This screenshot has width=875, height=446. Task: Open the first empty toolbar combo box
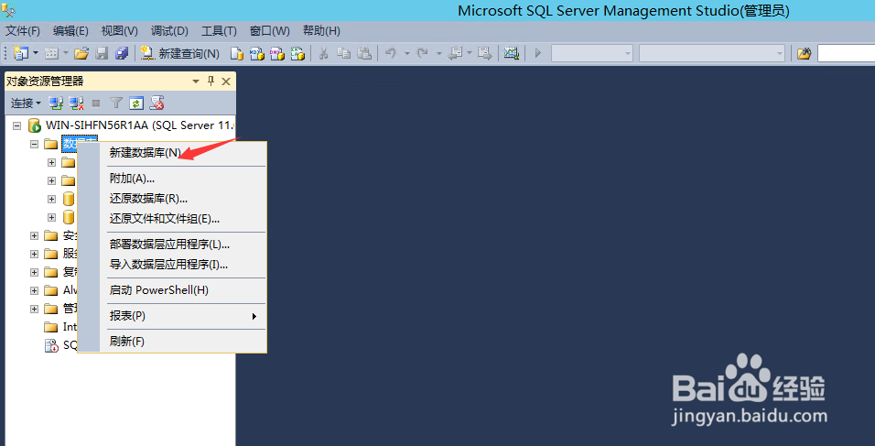click(591, 54)
